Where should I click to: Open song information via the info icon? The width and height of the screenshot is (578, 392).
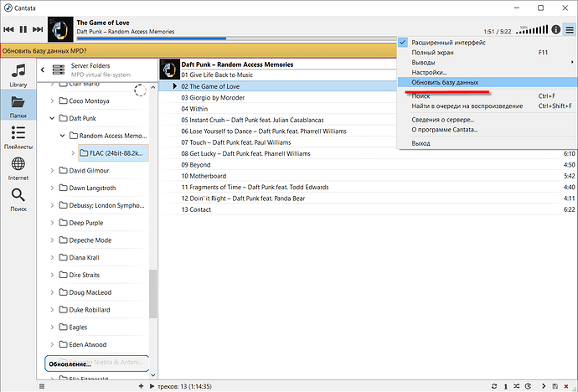coord(556,29)
